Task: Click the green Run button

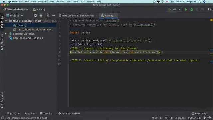Action: [x=186, y=9]
